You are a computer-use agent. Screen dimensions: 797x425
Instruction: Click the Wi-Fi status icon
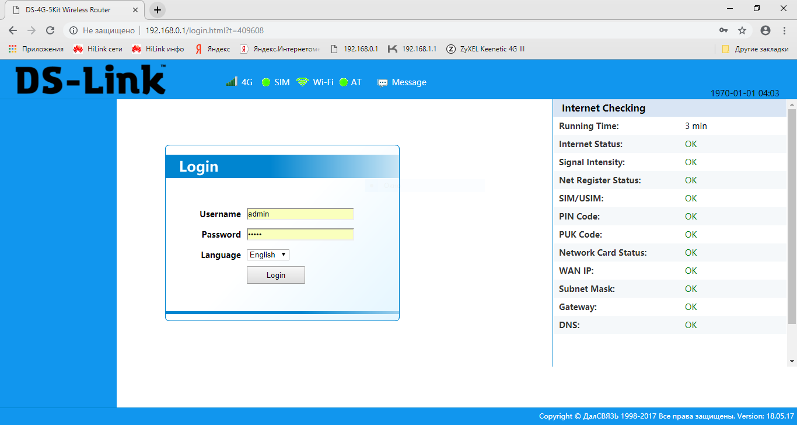302,82
